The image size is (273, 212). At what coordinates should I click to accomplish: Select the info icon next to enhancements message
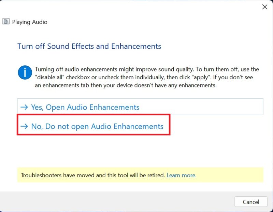[25, 72]
